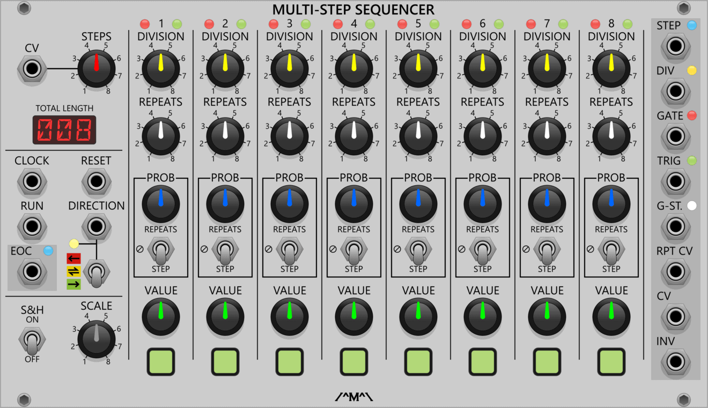708x408 pixels.
Task: Click the DIRECTION input jack
Action: [x=96, y=227]
